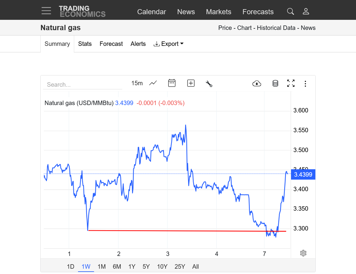Open the three-dot more options menu
The image size is (356, 274).
pyautogui.click(x=305, y=84)
